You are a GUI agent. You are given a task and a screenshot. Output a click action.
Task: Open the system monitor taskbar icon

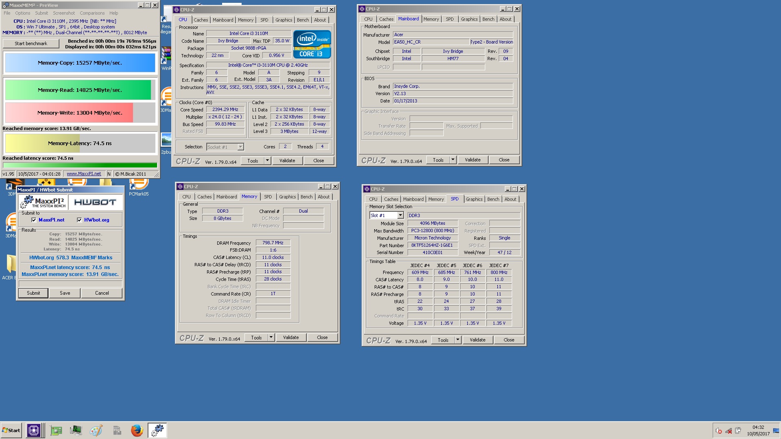(x=76, y=430)
